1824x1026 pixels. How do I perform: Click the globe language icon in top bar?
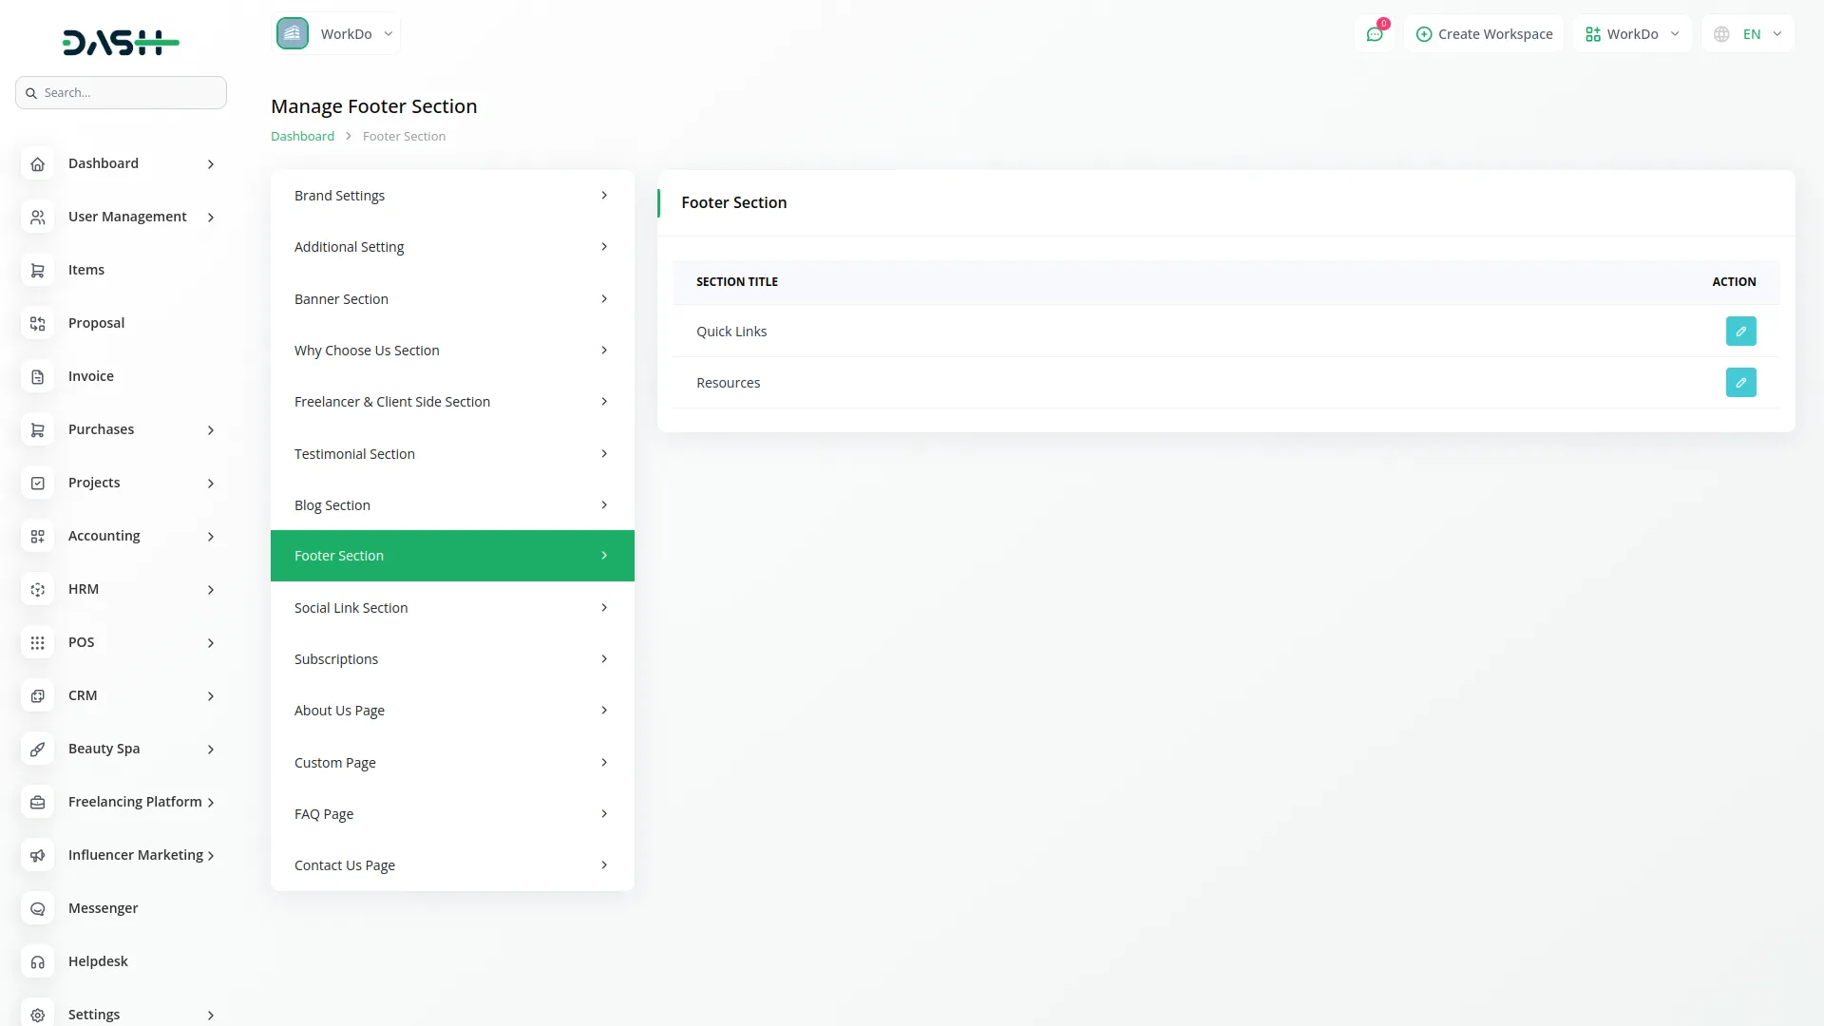pyautogui.click(x=1721, y=33)
